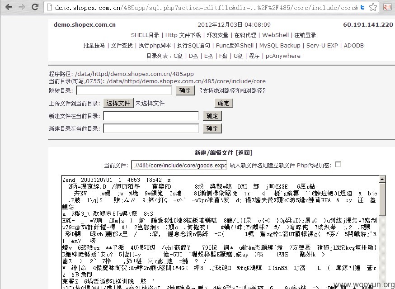
Task: Click the 跳转目录 path input field
Action: coord(124,90)
